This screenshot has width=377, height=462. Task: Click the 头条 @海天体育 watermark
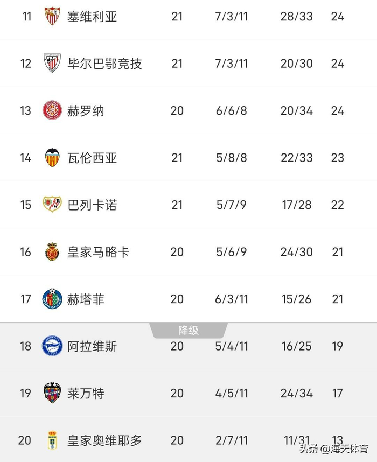coord(334,449)
